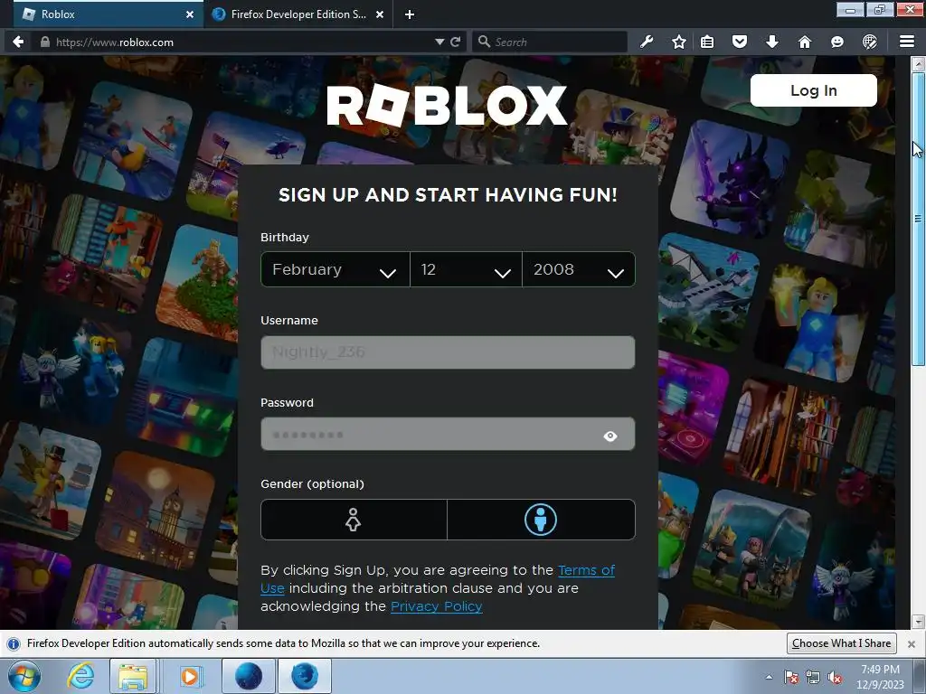Screen dimensions: 926x694
Task: Save page to Pocket icon
Action: pos(740,42)
